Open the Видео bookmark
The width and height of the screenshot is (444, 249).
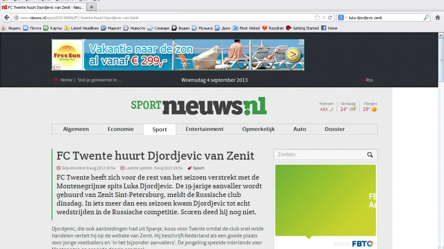pyautogui.click(x=181, y=28)
